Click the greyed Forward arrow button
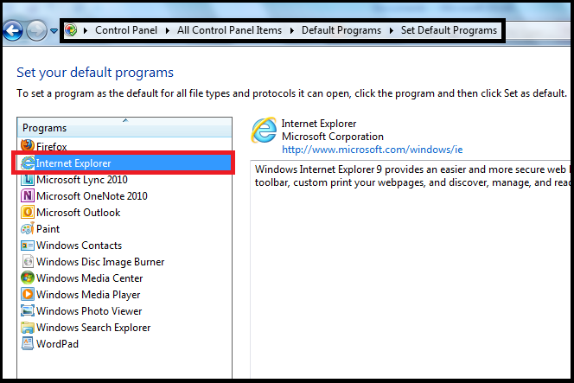The width and height of the screenshot is (574, 383). coord(36,31)
